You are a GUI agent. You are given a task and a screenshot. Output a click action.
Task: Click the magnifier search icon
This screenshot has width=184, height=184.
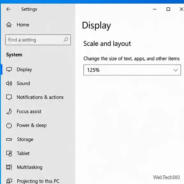point(66,40)
